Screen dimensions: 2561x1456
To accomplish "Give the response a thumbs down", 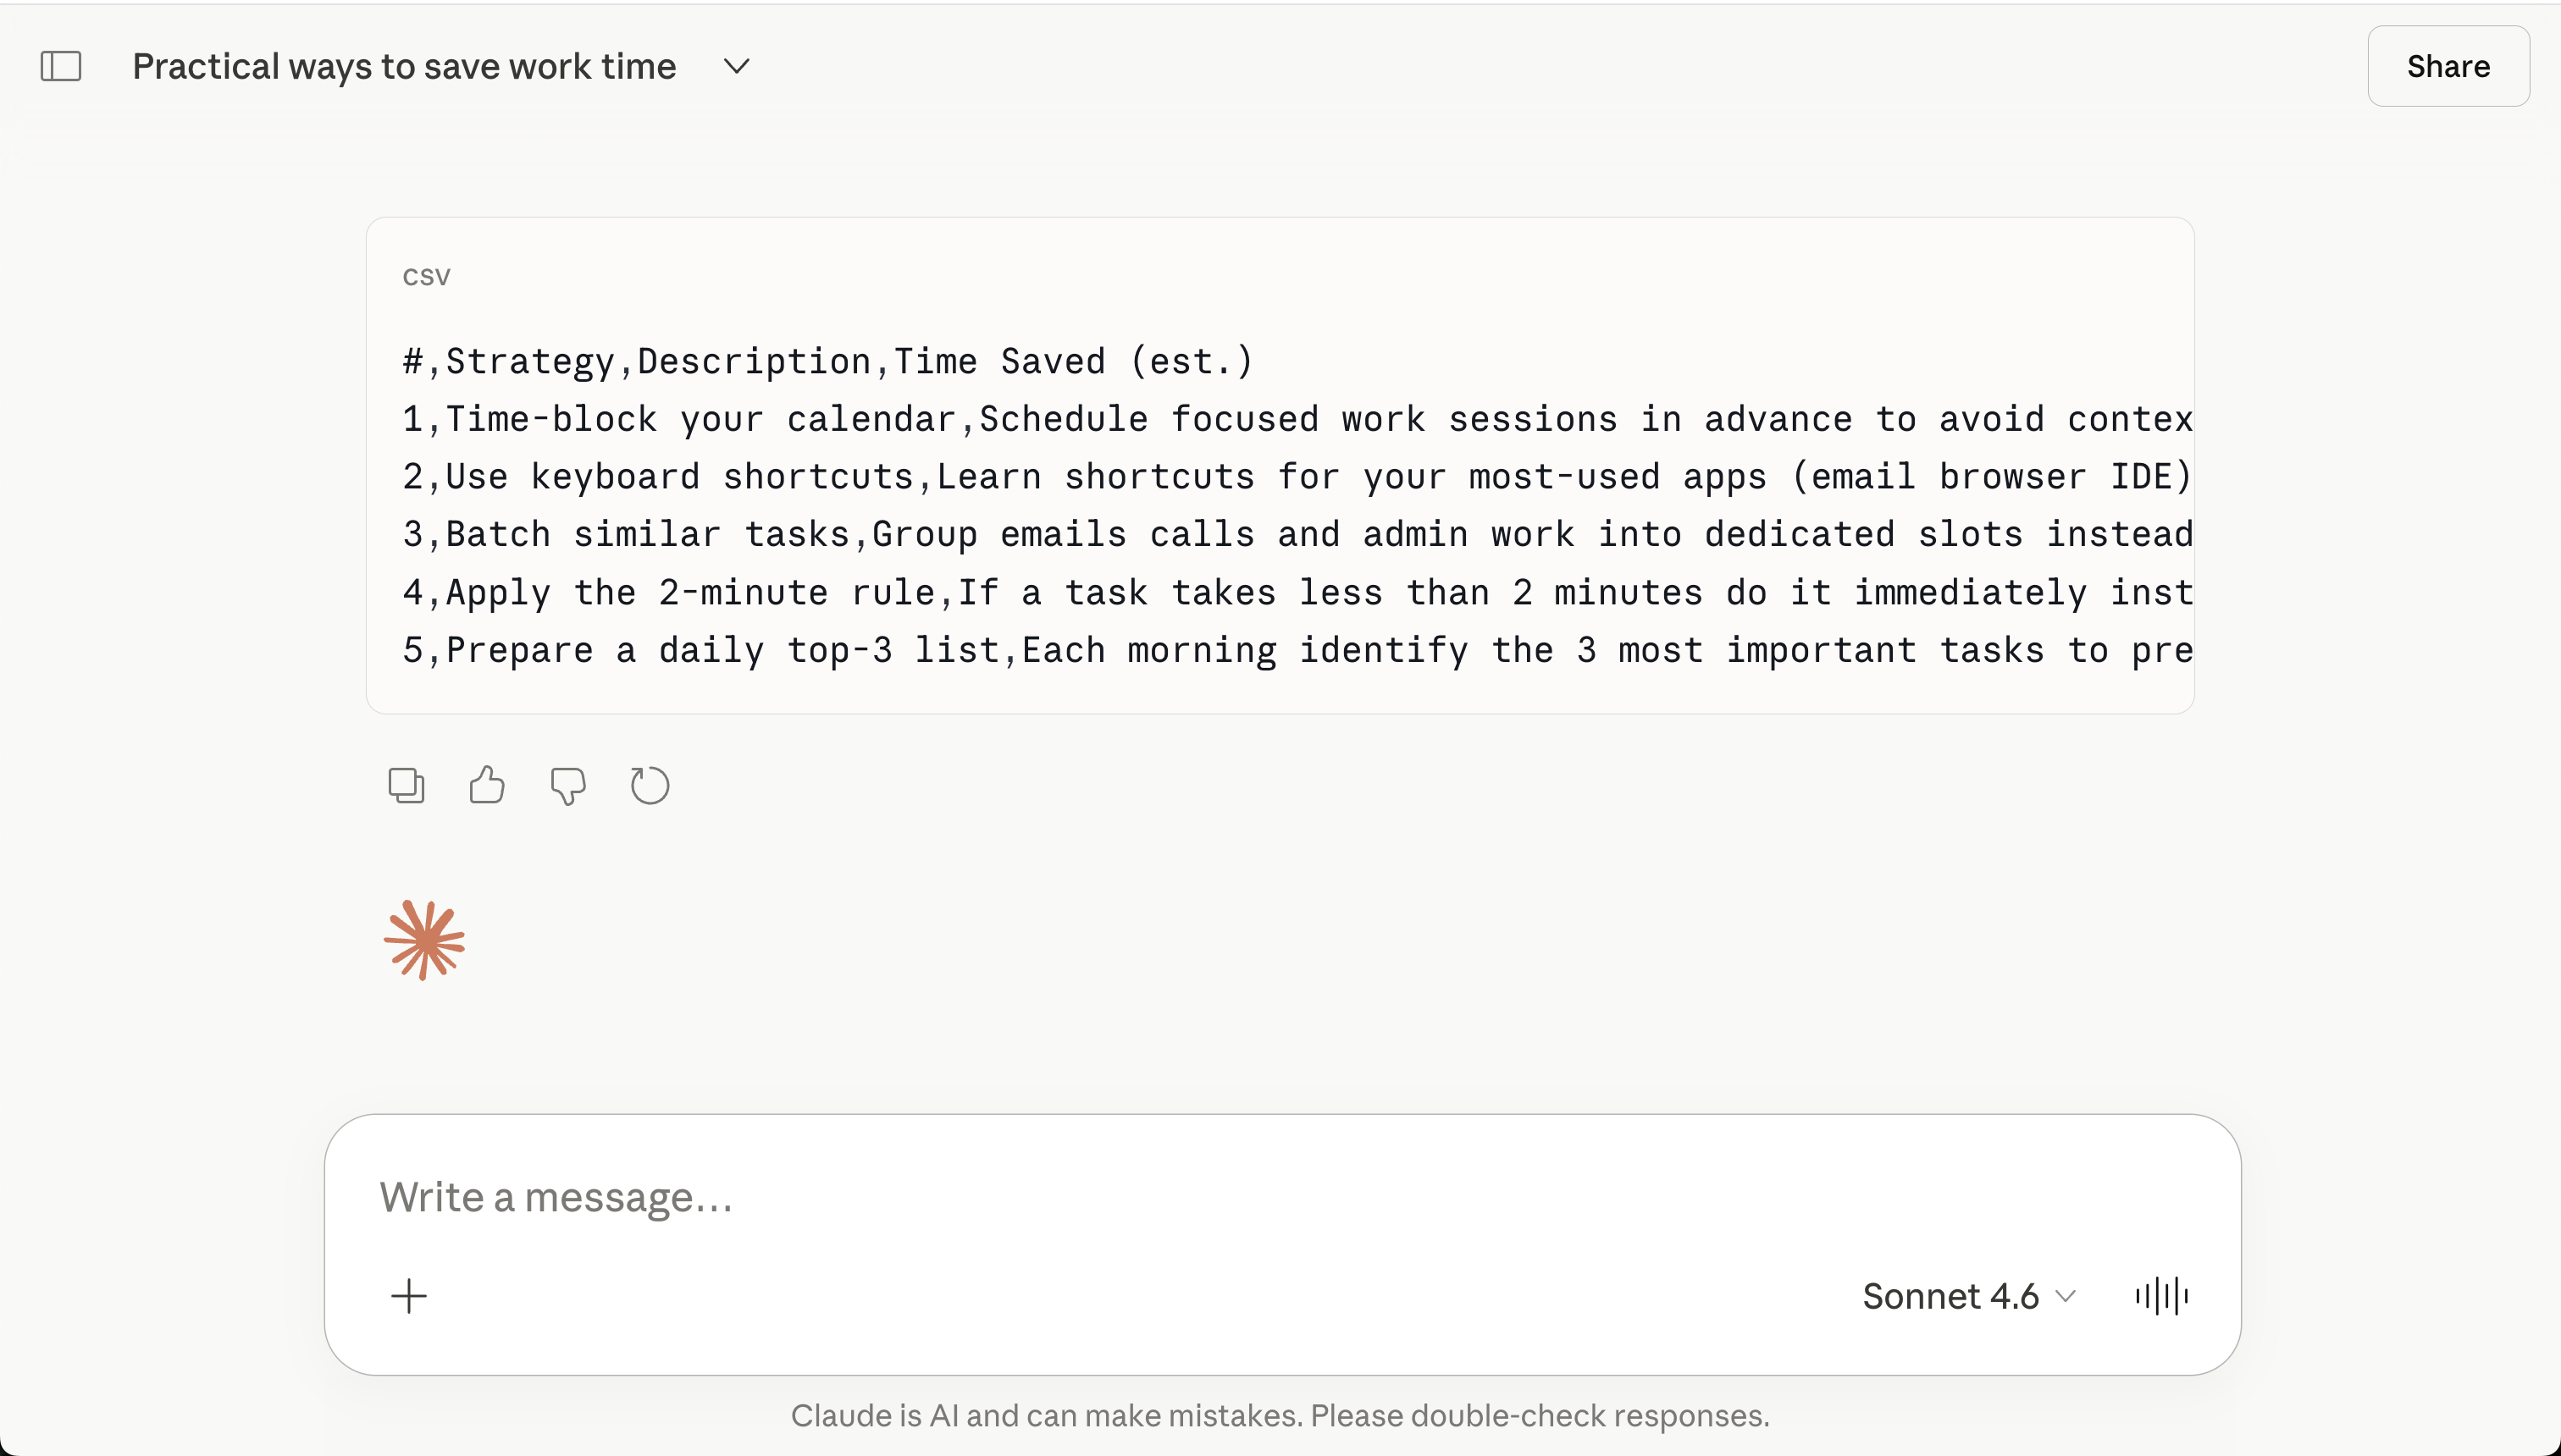I will 568,786.
